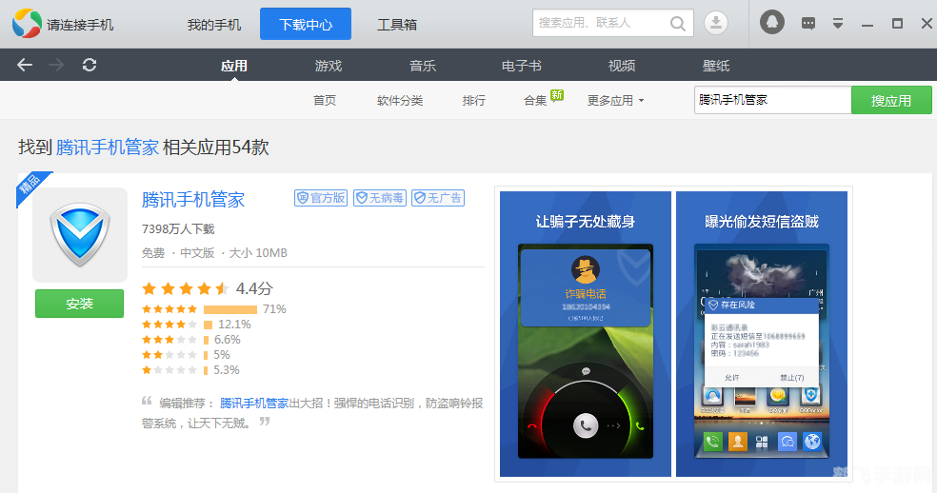This screenshot has width=937, height=493.
Task: Switch to the 游戏 tab
Action: click(329, 66)
